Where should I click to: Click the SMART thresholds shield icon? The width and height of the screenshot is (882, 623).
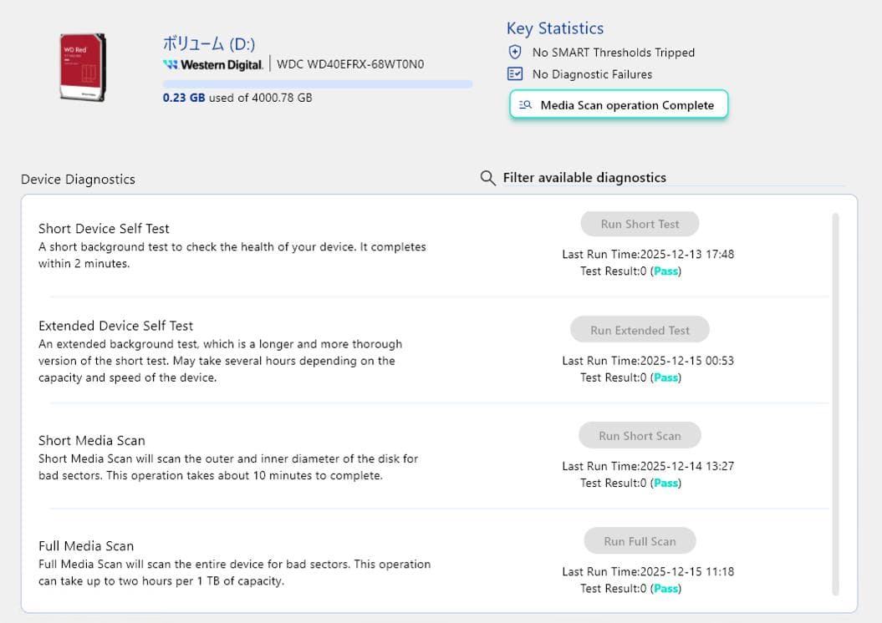point(515,52)
